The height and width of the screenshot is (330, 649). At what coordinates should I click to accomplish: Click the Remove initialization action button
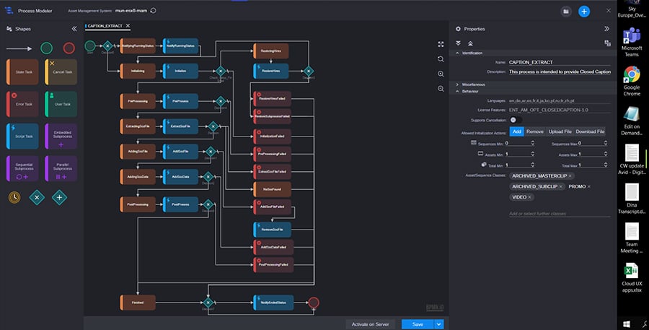(x=535, y=131)
